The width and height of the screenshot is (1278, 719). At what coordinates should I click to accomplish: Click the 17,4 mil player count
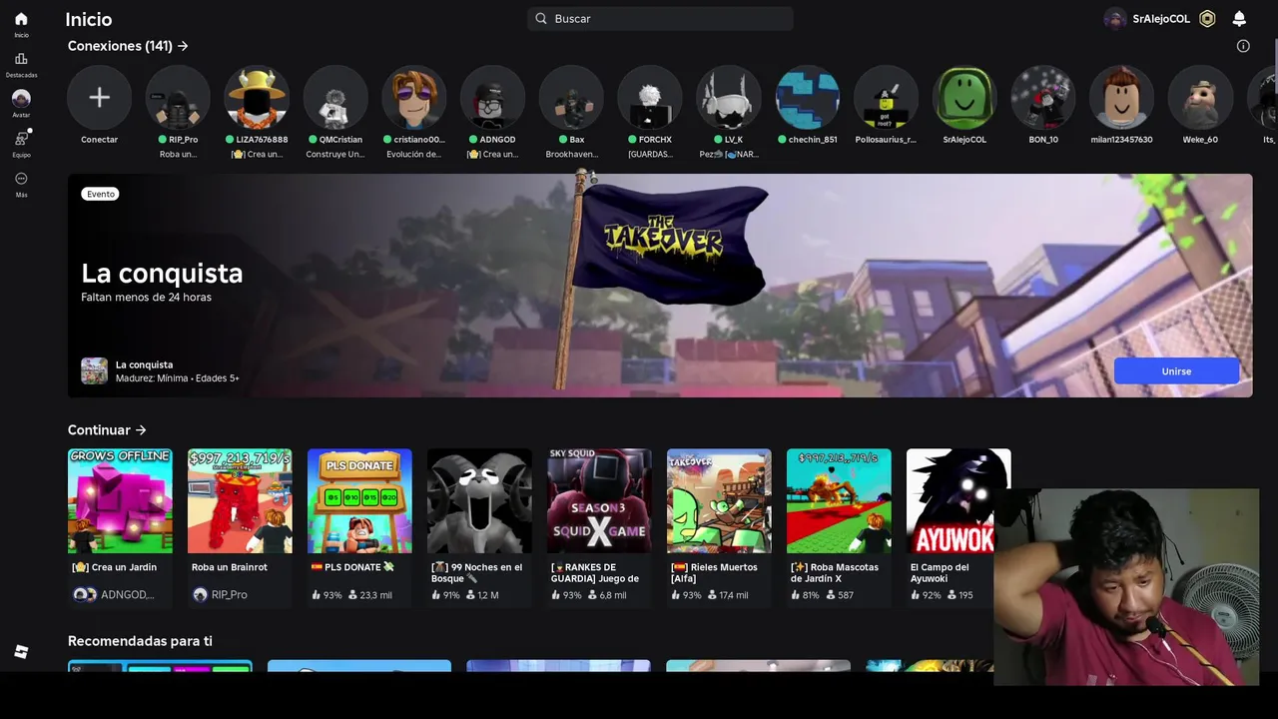click(x=727, y=595)
